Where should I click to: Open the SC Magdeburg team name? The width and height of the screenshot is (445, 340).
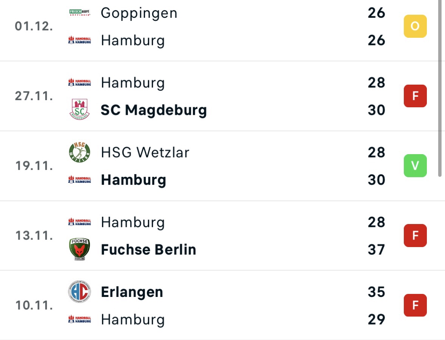pos(153,110)
